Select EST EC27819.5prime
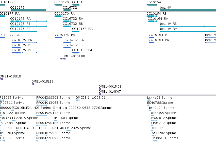This screenshot has height=142, width=216. pyautogui.click(x=14, y=120)
